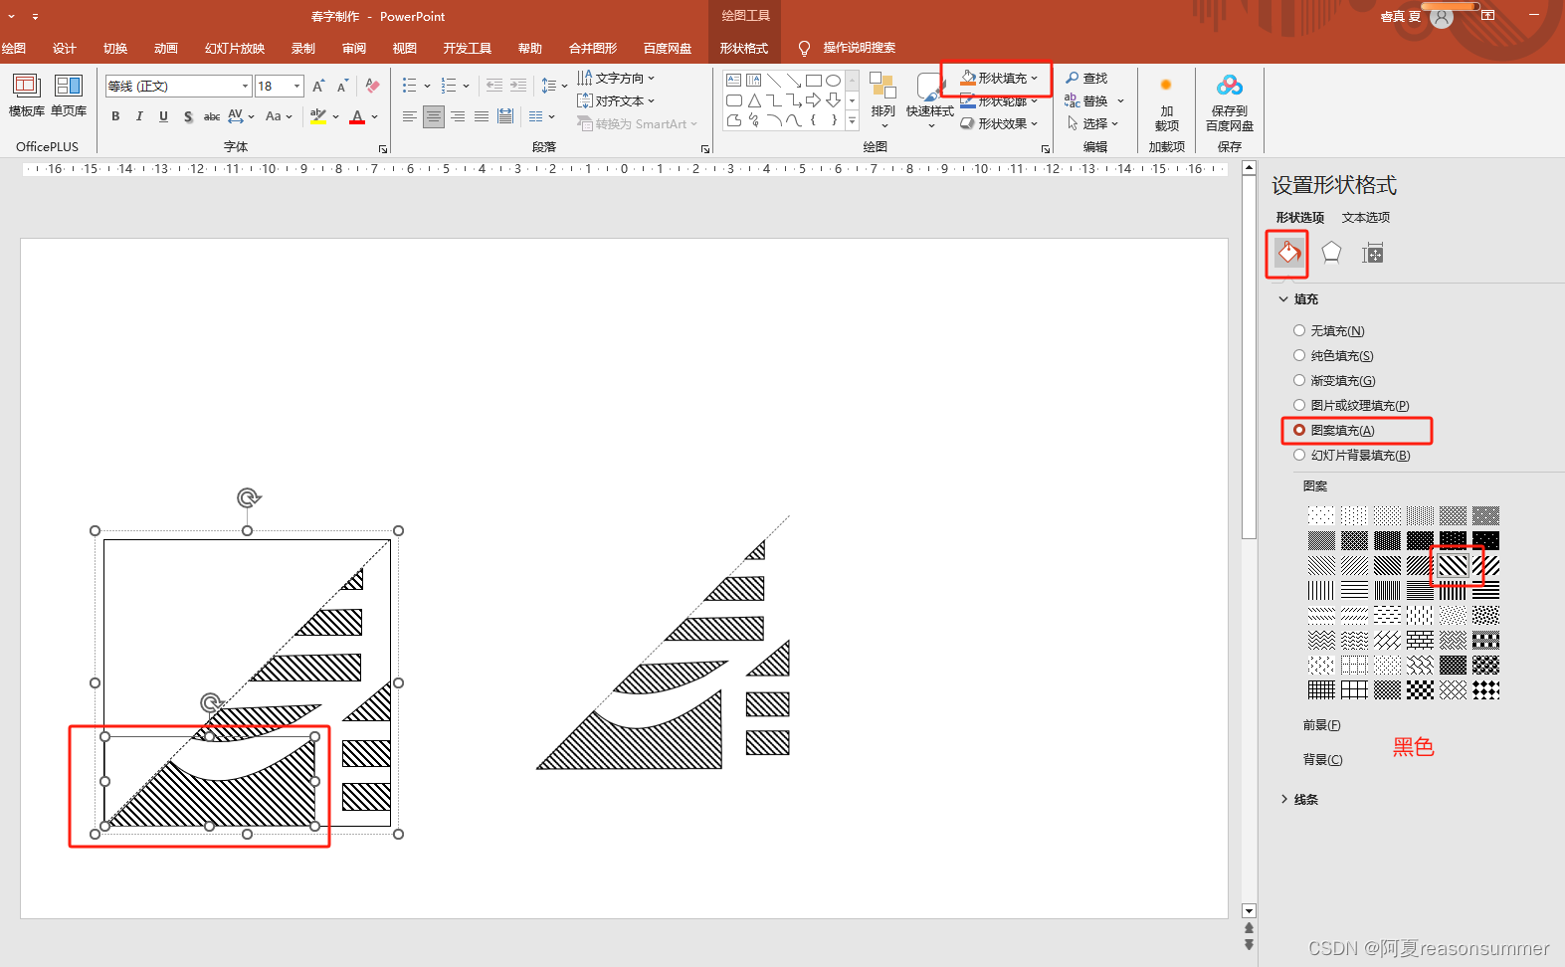
Task: Align text left
Action: (410, 116)
